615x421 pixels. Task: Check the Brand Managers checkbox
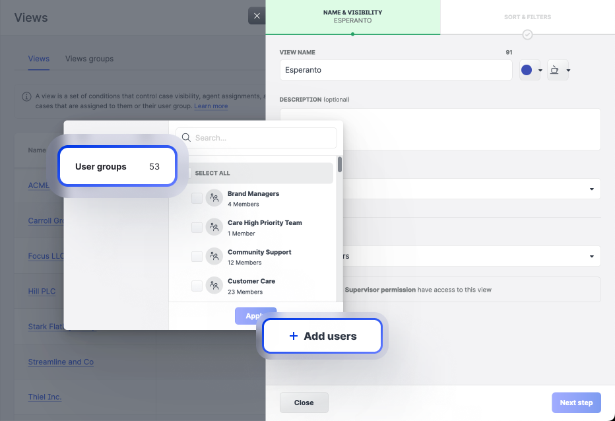197,199
